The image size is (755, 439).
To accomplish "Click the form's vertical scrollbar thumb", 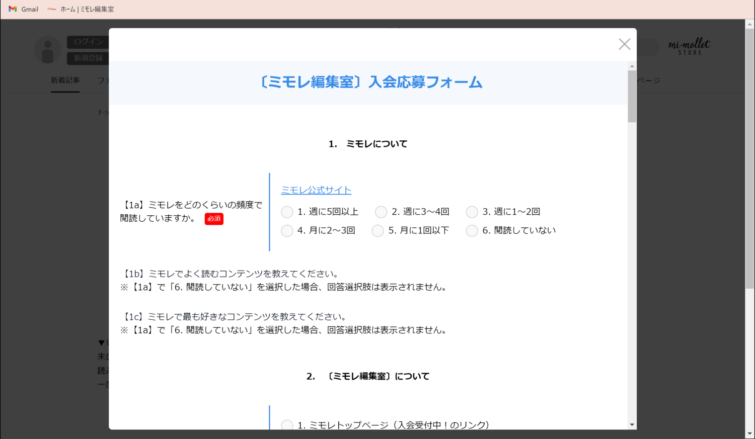I will 632,96.
